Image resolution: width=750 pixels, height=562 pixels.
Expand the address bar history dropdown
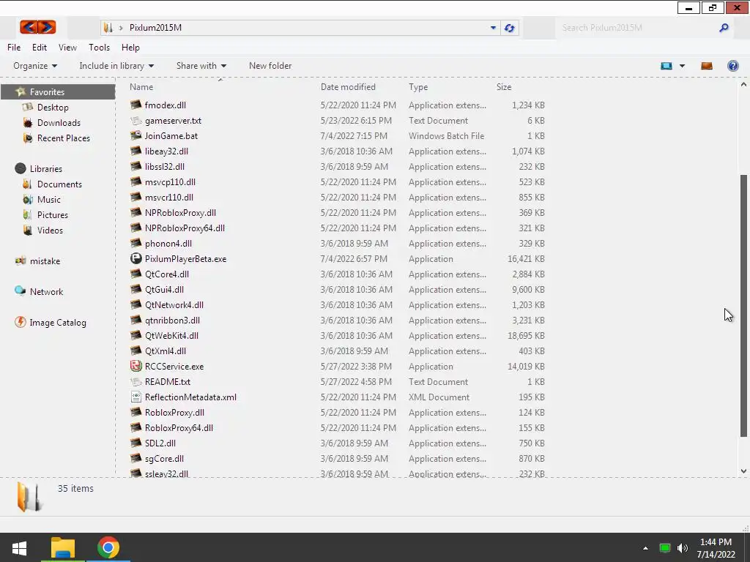tap(493, 28)
